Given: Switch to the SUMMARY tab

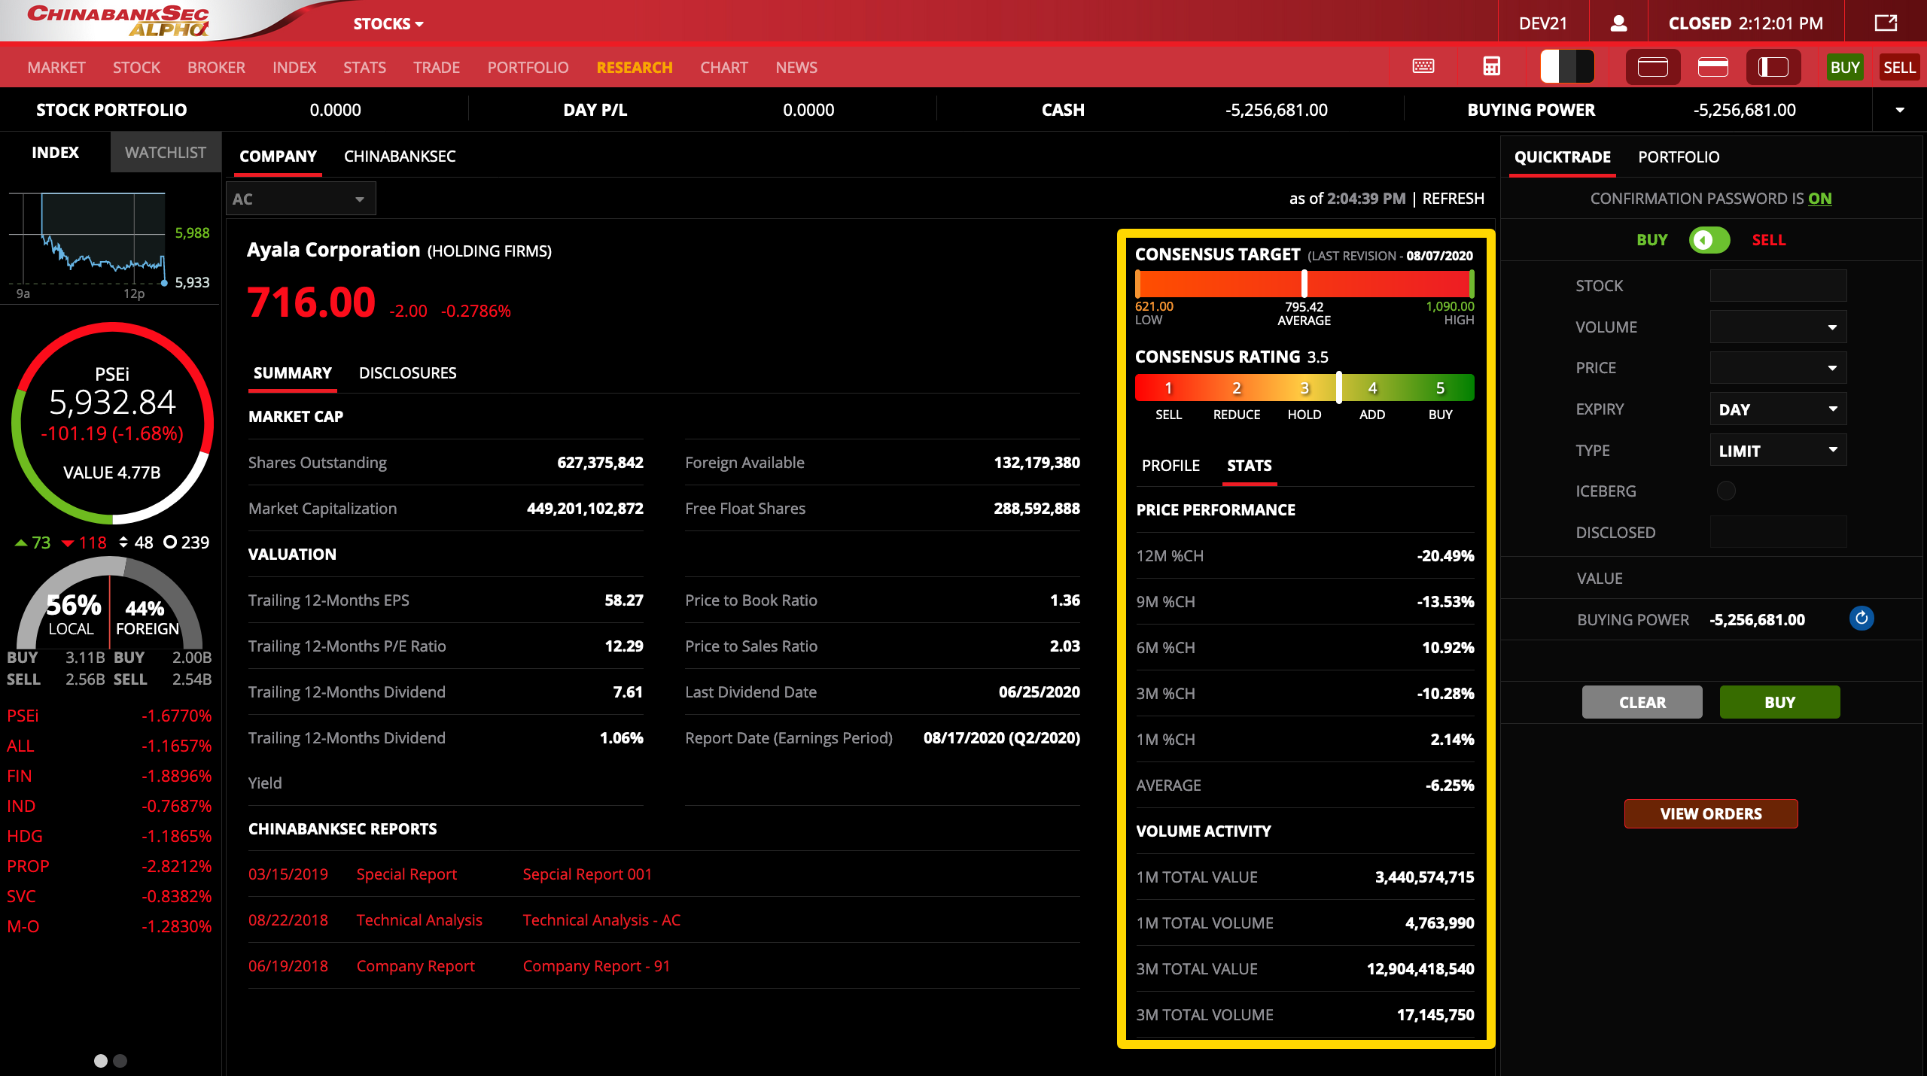Looking at the screenshot, I should tap(292, 373).
